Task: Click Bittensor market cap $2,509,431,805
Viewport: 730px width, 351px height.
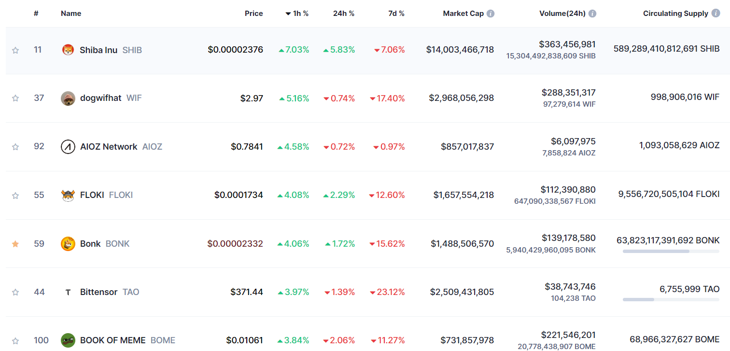Action: pyautogui.click(x=462, y=292)
